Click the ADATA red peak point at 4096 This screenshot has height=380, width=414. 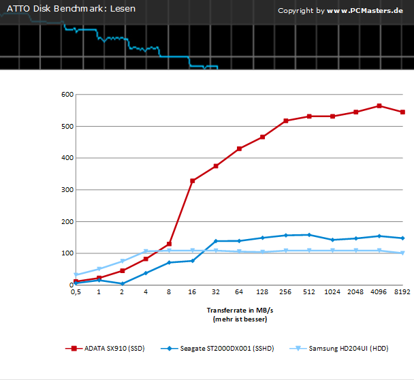point(379,106)
